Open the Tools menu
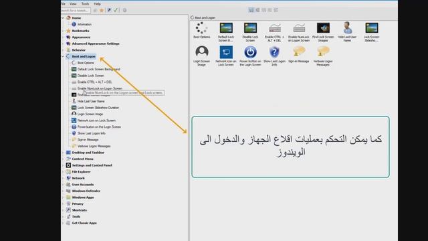The width and height of the screenshot is (428, 241). (x=85, y=4)
